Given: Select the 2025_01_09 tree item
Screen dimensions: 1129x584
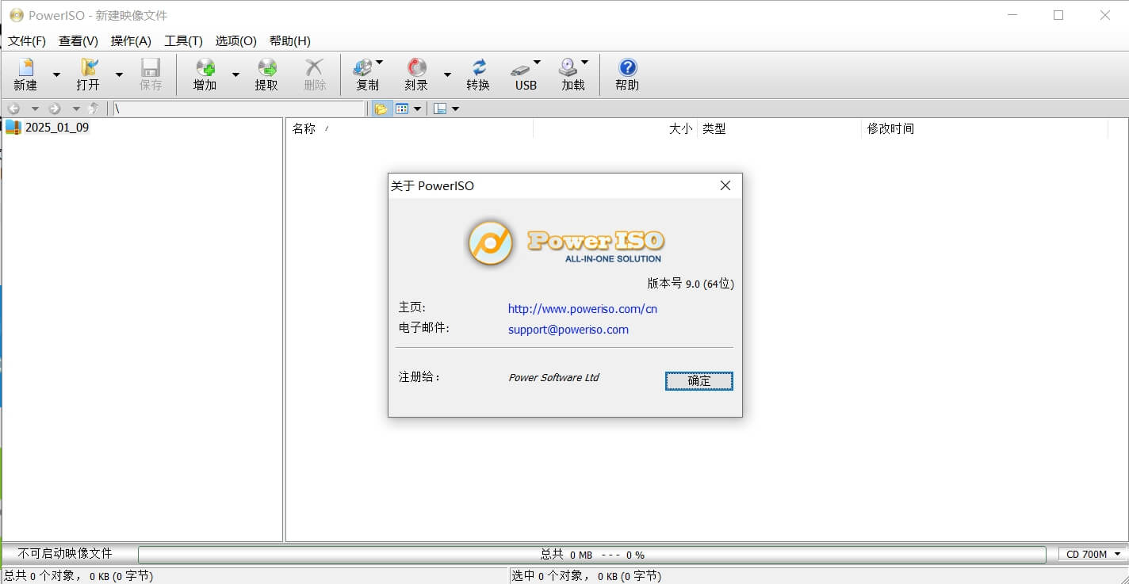Looking at the screenshot, I should click(57, 127).
